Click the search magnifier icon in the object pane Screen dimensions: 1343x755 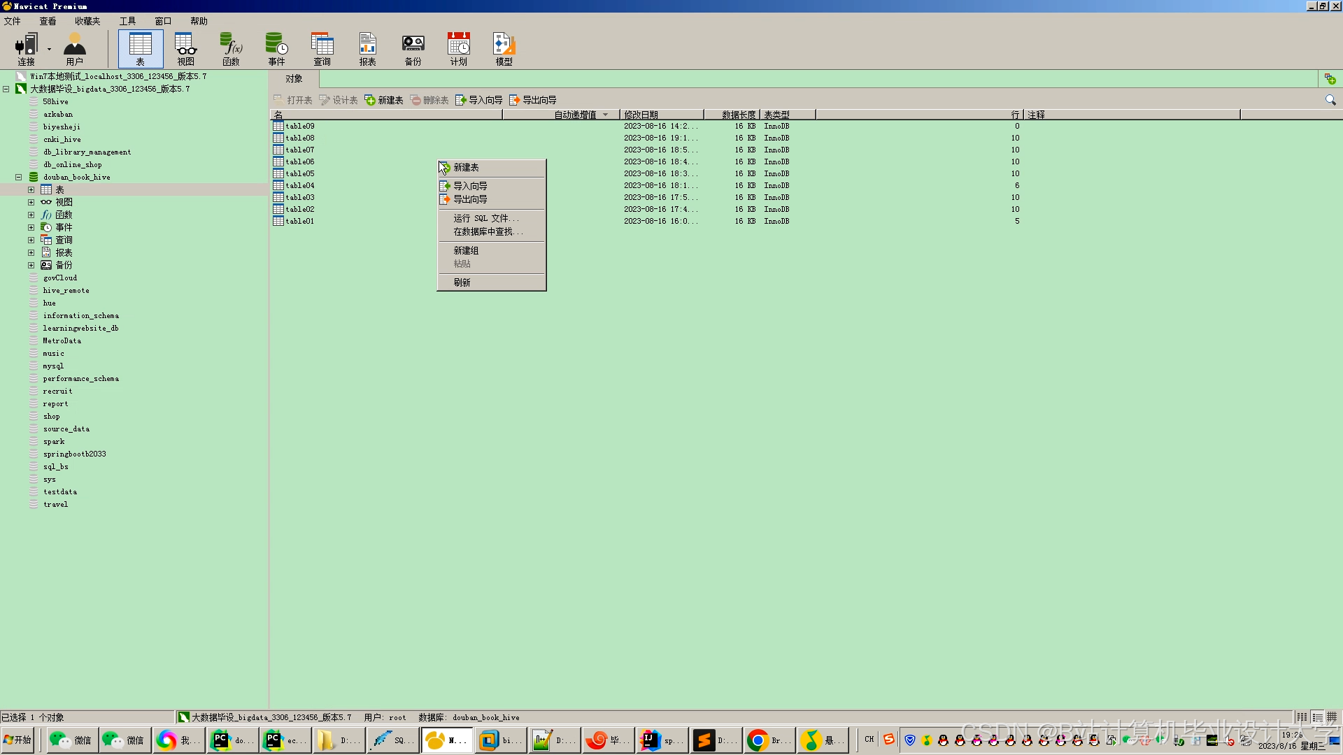pyautogui.click(x=1330, y=100)
